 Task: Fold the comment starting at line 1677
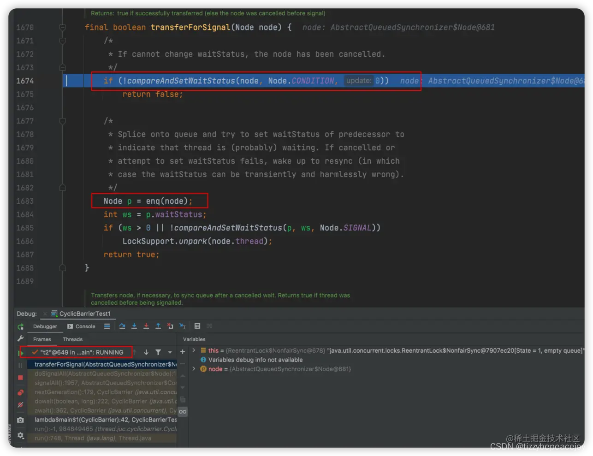62,121
